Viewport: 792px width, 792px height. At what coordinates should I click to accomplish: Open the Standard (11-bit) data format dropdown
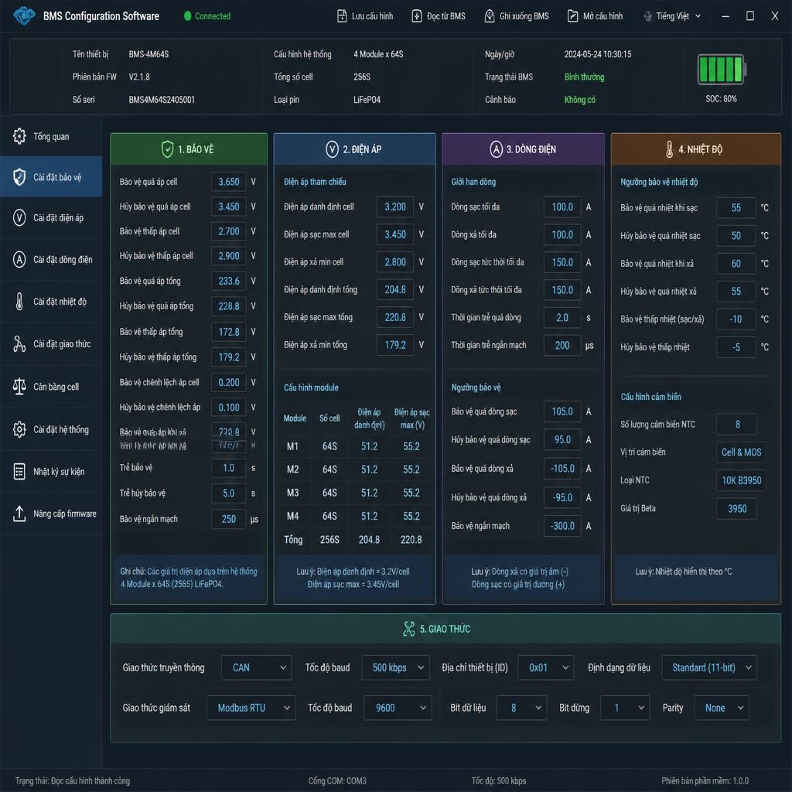pos(709,667)
